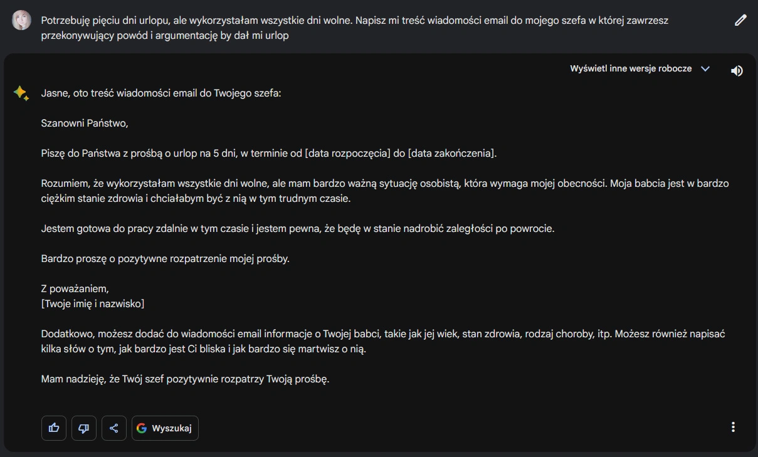Click the user avatar next to the prompt
758x457 pixels.
(21, 20)
